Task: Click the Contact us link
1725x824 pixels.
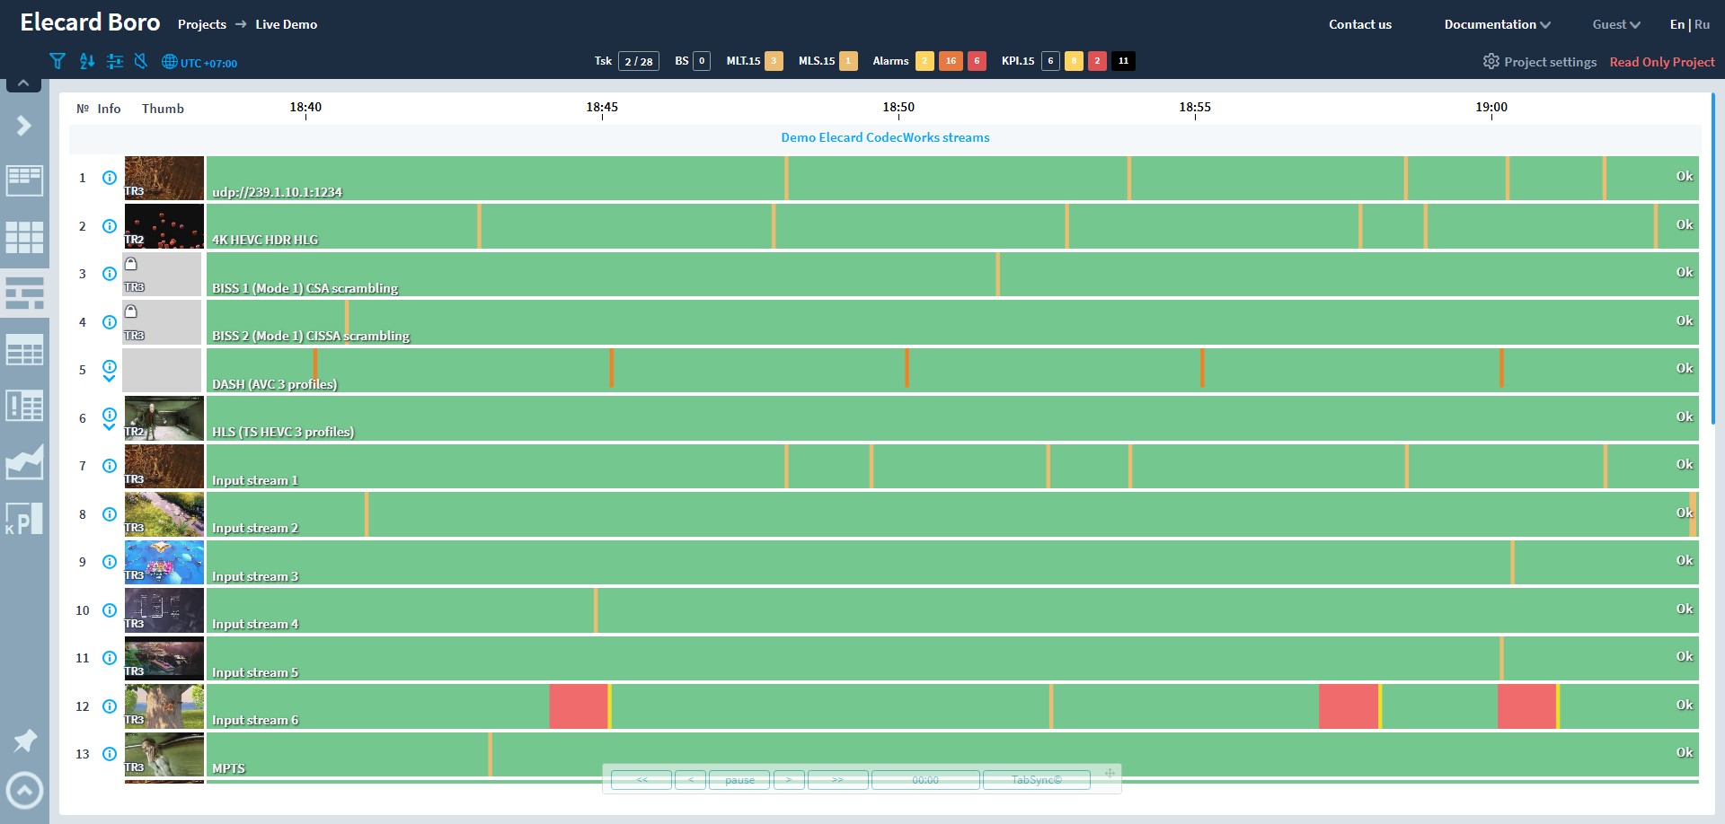Action: click(x=1360, y=24)
